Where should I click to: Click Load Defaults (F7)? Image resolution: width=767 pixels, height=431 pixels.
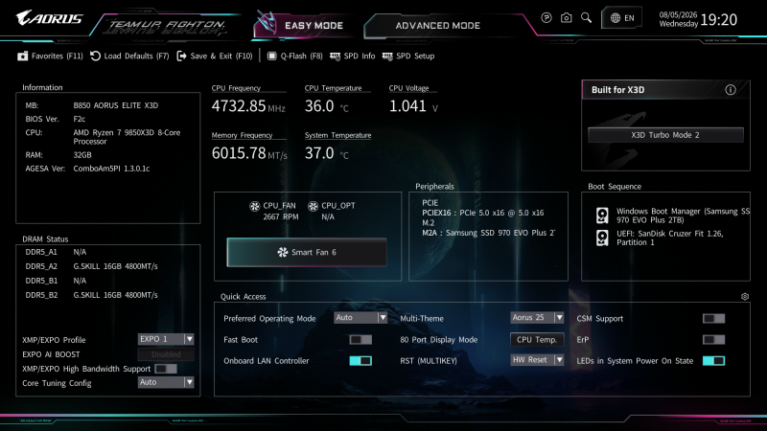pos(129,57)
